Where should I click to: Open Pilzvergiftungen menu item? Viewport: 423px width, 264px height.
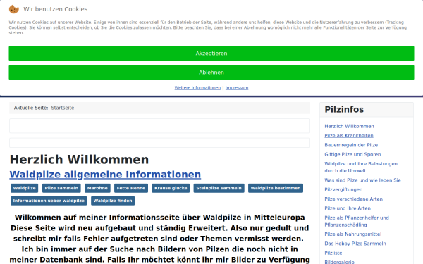click(x=343, y=189)
